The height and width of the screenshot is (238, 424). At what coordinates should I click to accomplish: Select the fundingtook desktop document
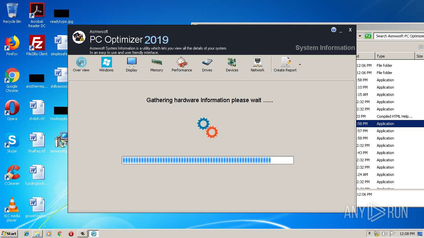click(37, 175)
